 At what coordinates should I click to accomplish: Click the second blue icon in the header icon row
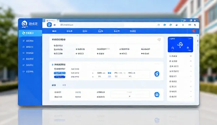tap(171, 25)
